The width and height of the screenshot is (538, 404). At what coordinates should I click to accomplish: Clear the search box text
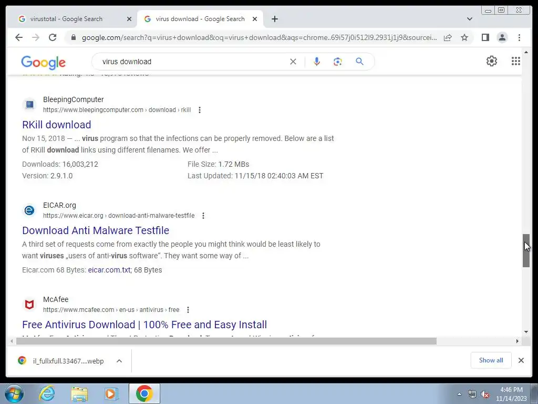[x=293, y=62]
